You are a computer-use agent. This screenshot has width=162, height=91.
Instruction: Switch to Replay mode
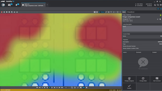102,12
